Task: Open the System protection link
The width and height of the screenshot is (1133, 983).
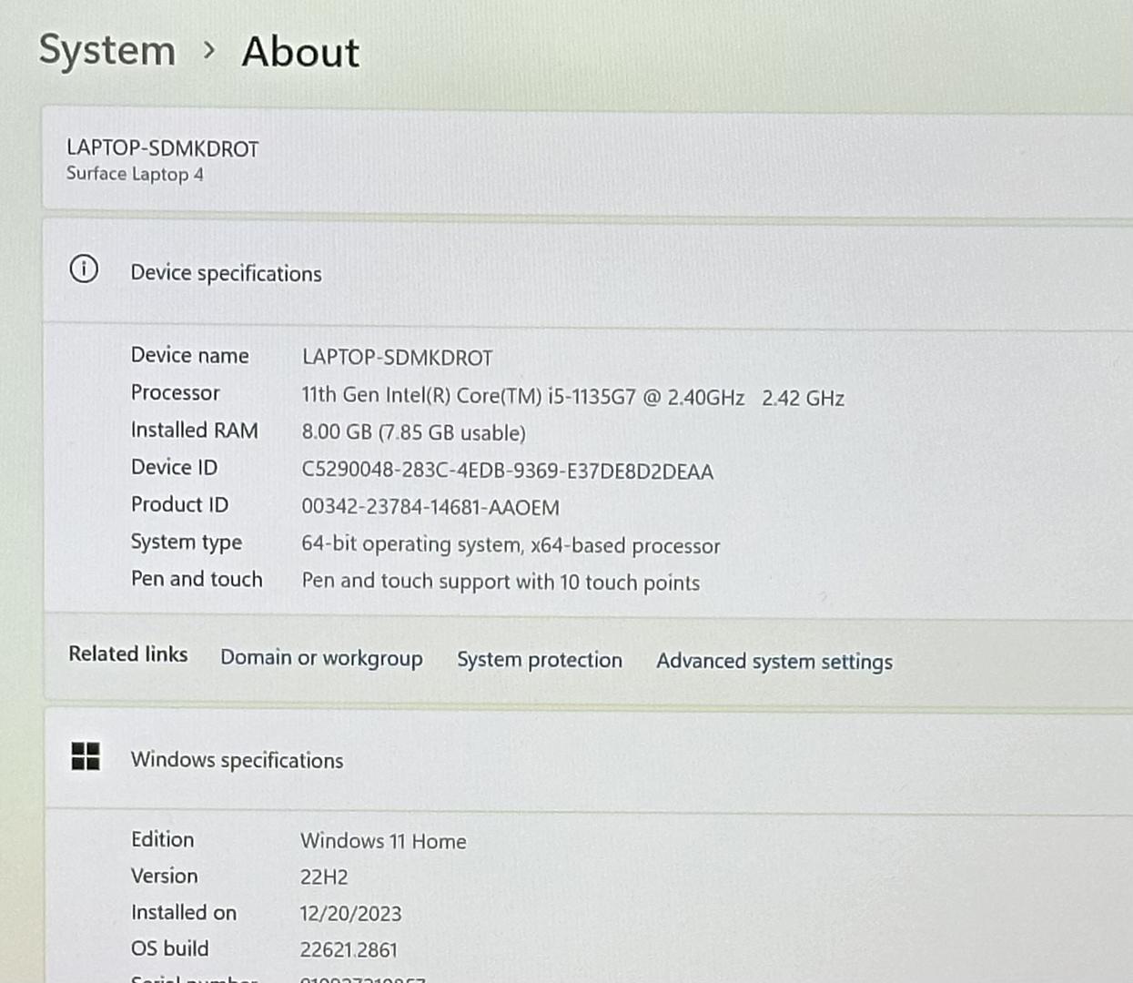Action: point(539,660)
